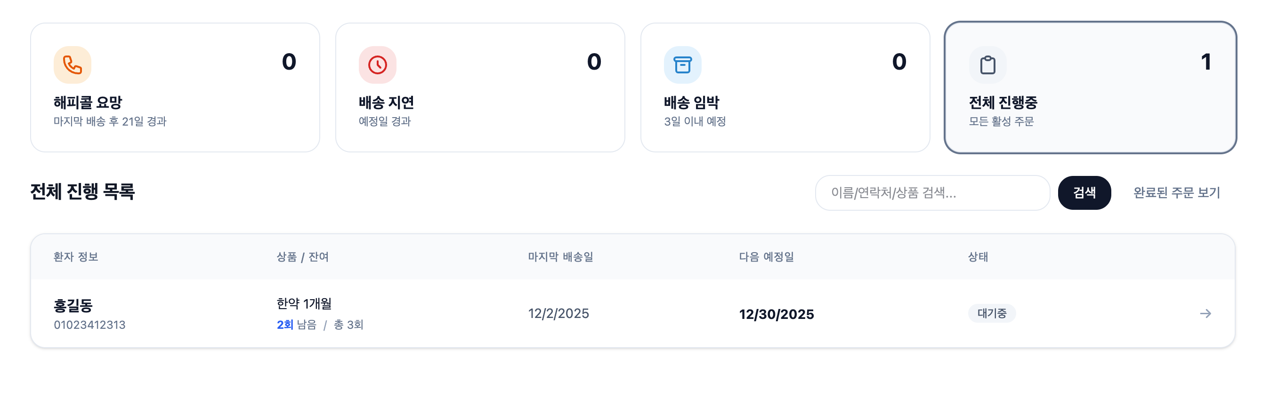This screenshot has height=413, width=1262.
Task: Click the 대기중 status badge
Action: tap(992, 313)
